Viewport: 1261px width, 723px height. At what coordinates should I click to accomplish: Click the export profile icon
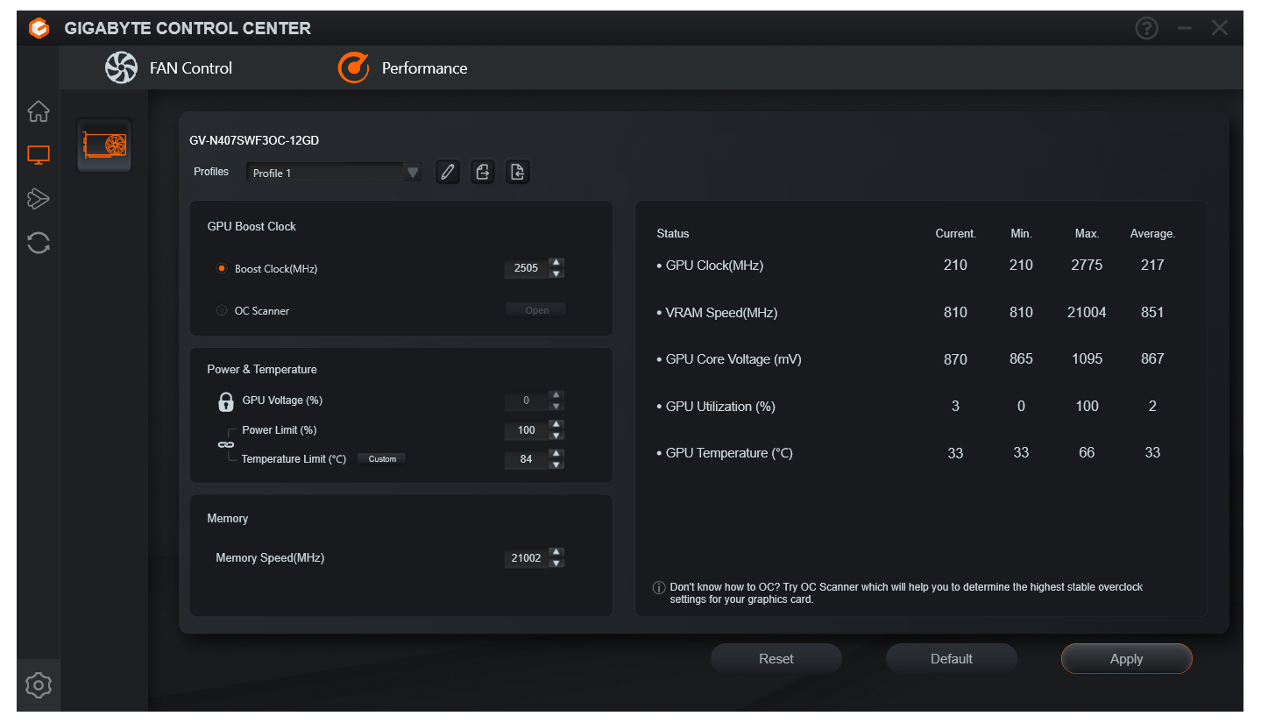[x=483, y=172]
